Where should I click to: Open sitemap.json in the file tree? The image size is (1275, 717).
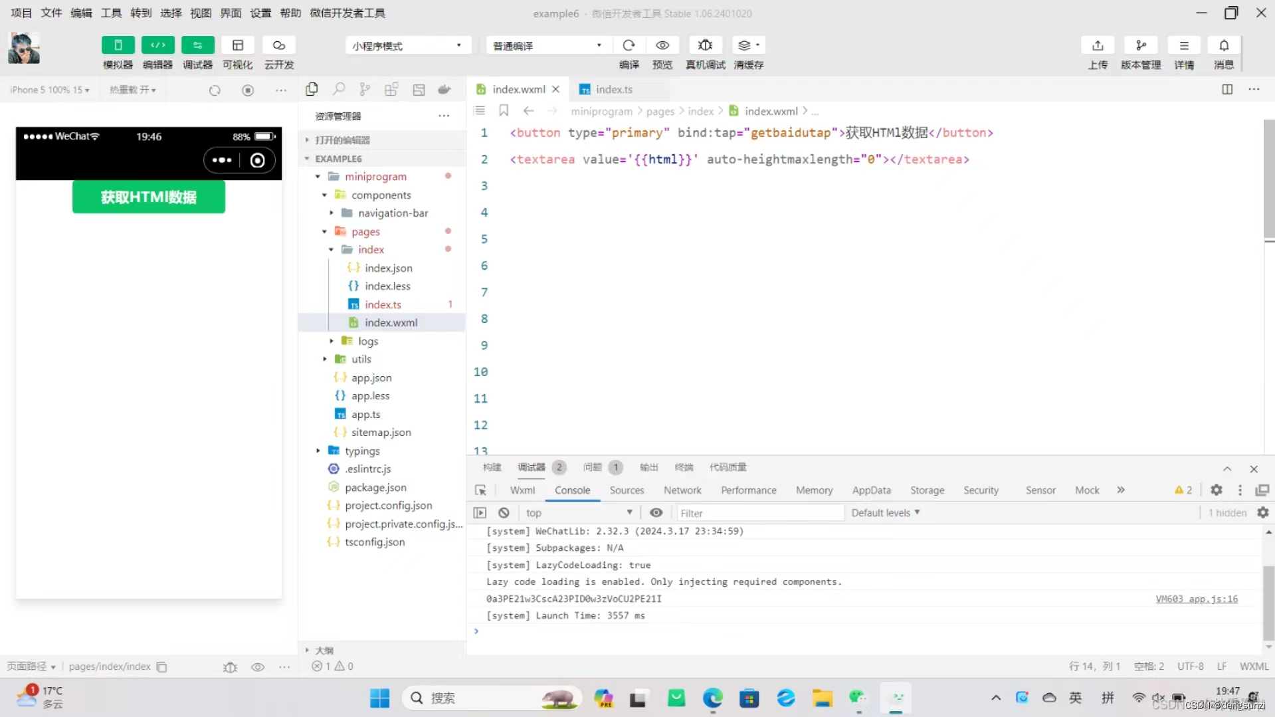tap(382, 433)
